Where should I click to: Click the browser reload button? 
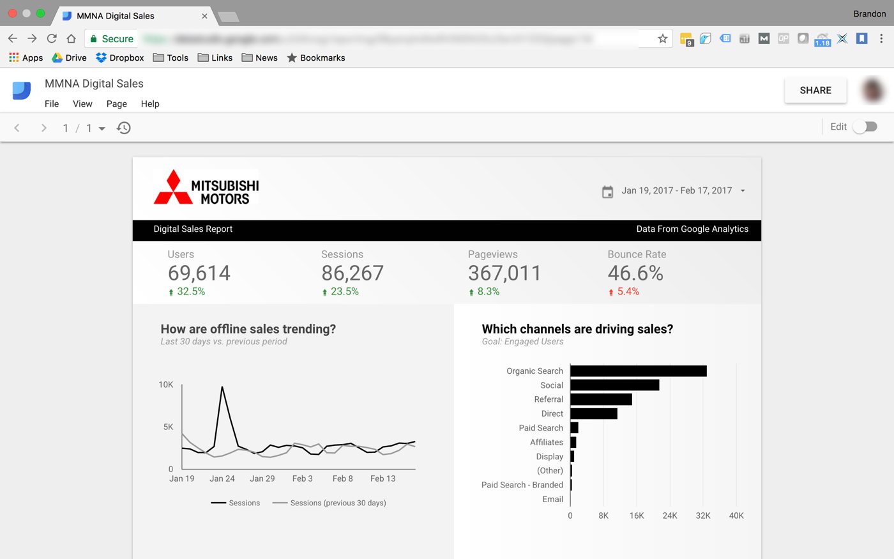[x=52, y=38]
